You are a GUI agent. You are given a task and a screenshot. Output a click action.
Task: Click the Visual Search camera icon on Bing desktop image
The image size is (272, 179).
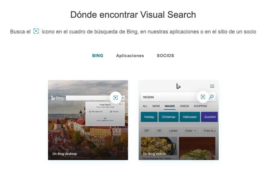116,97
